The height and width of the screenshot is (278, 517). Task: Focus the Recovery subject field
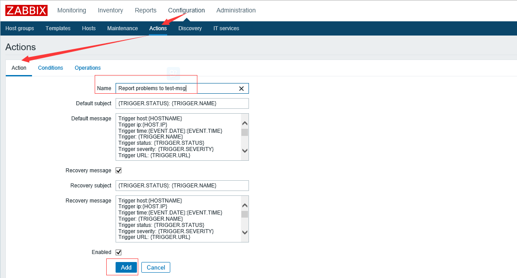point(182,186)
